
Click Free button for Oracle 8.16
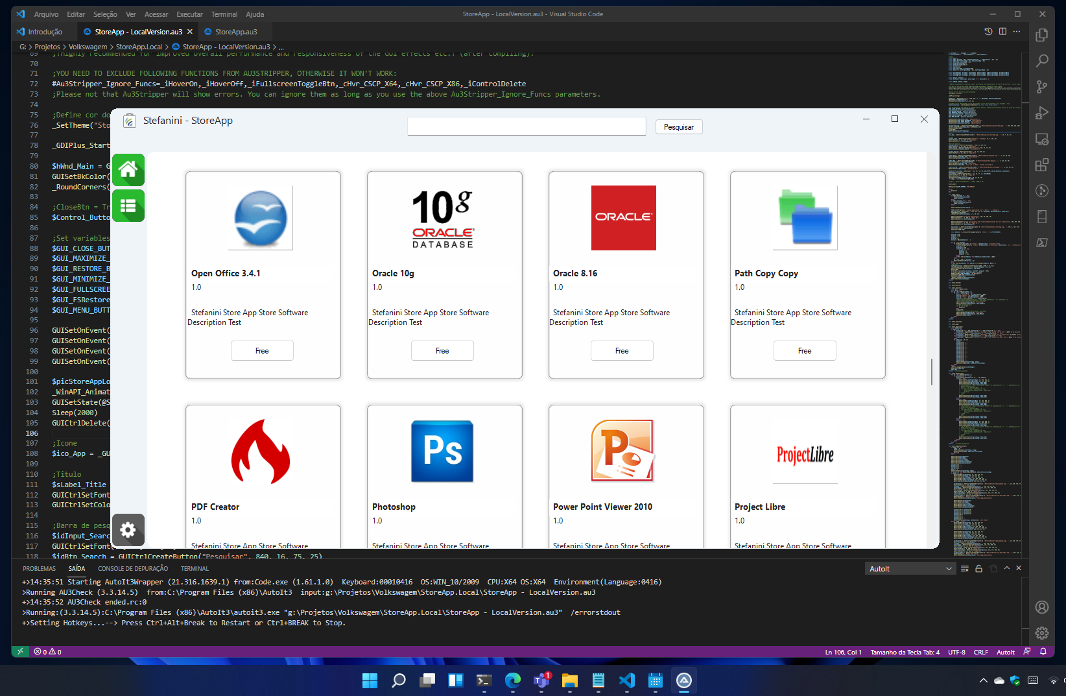(x=622, y=350)
